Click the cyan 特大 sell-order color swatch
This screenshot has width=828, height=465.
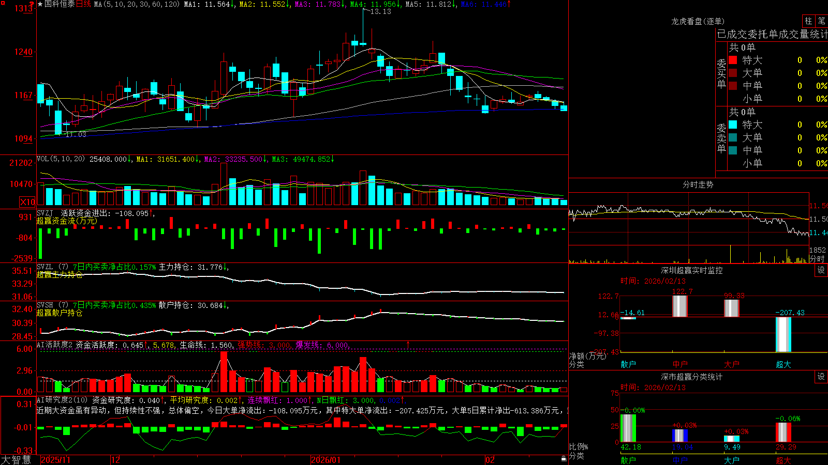point(733,125)
